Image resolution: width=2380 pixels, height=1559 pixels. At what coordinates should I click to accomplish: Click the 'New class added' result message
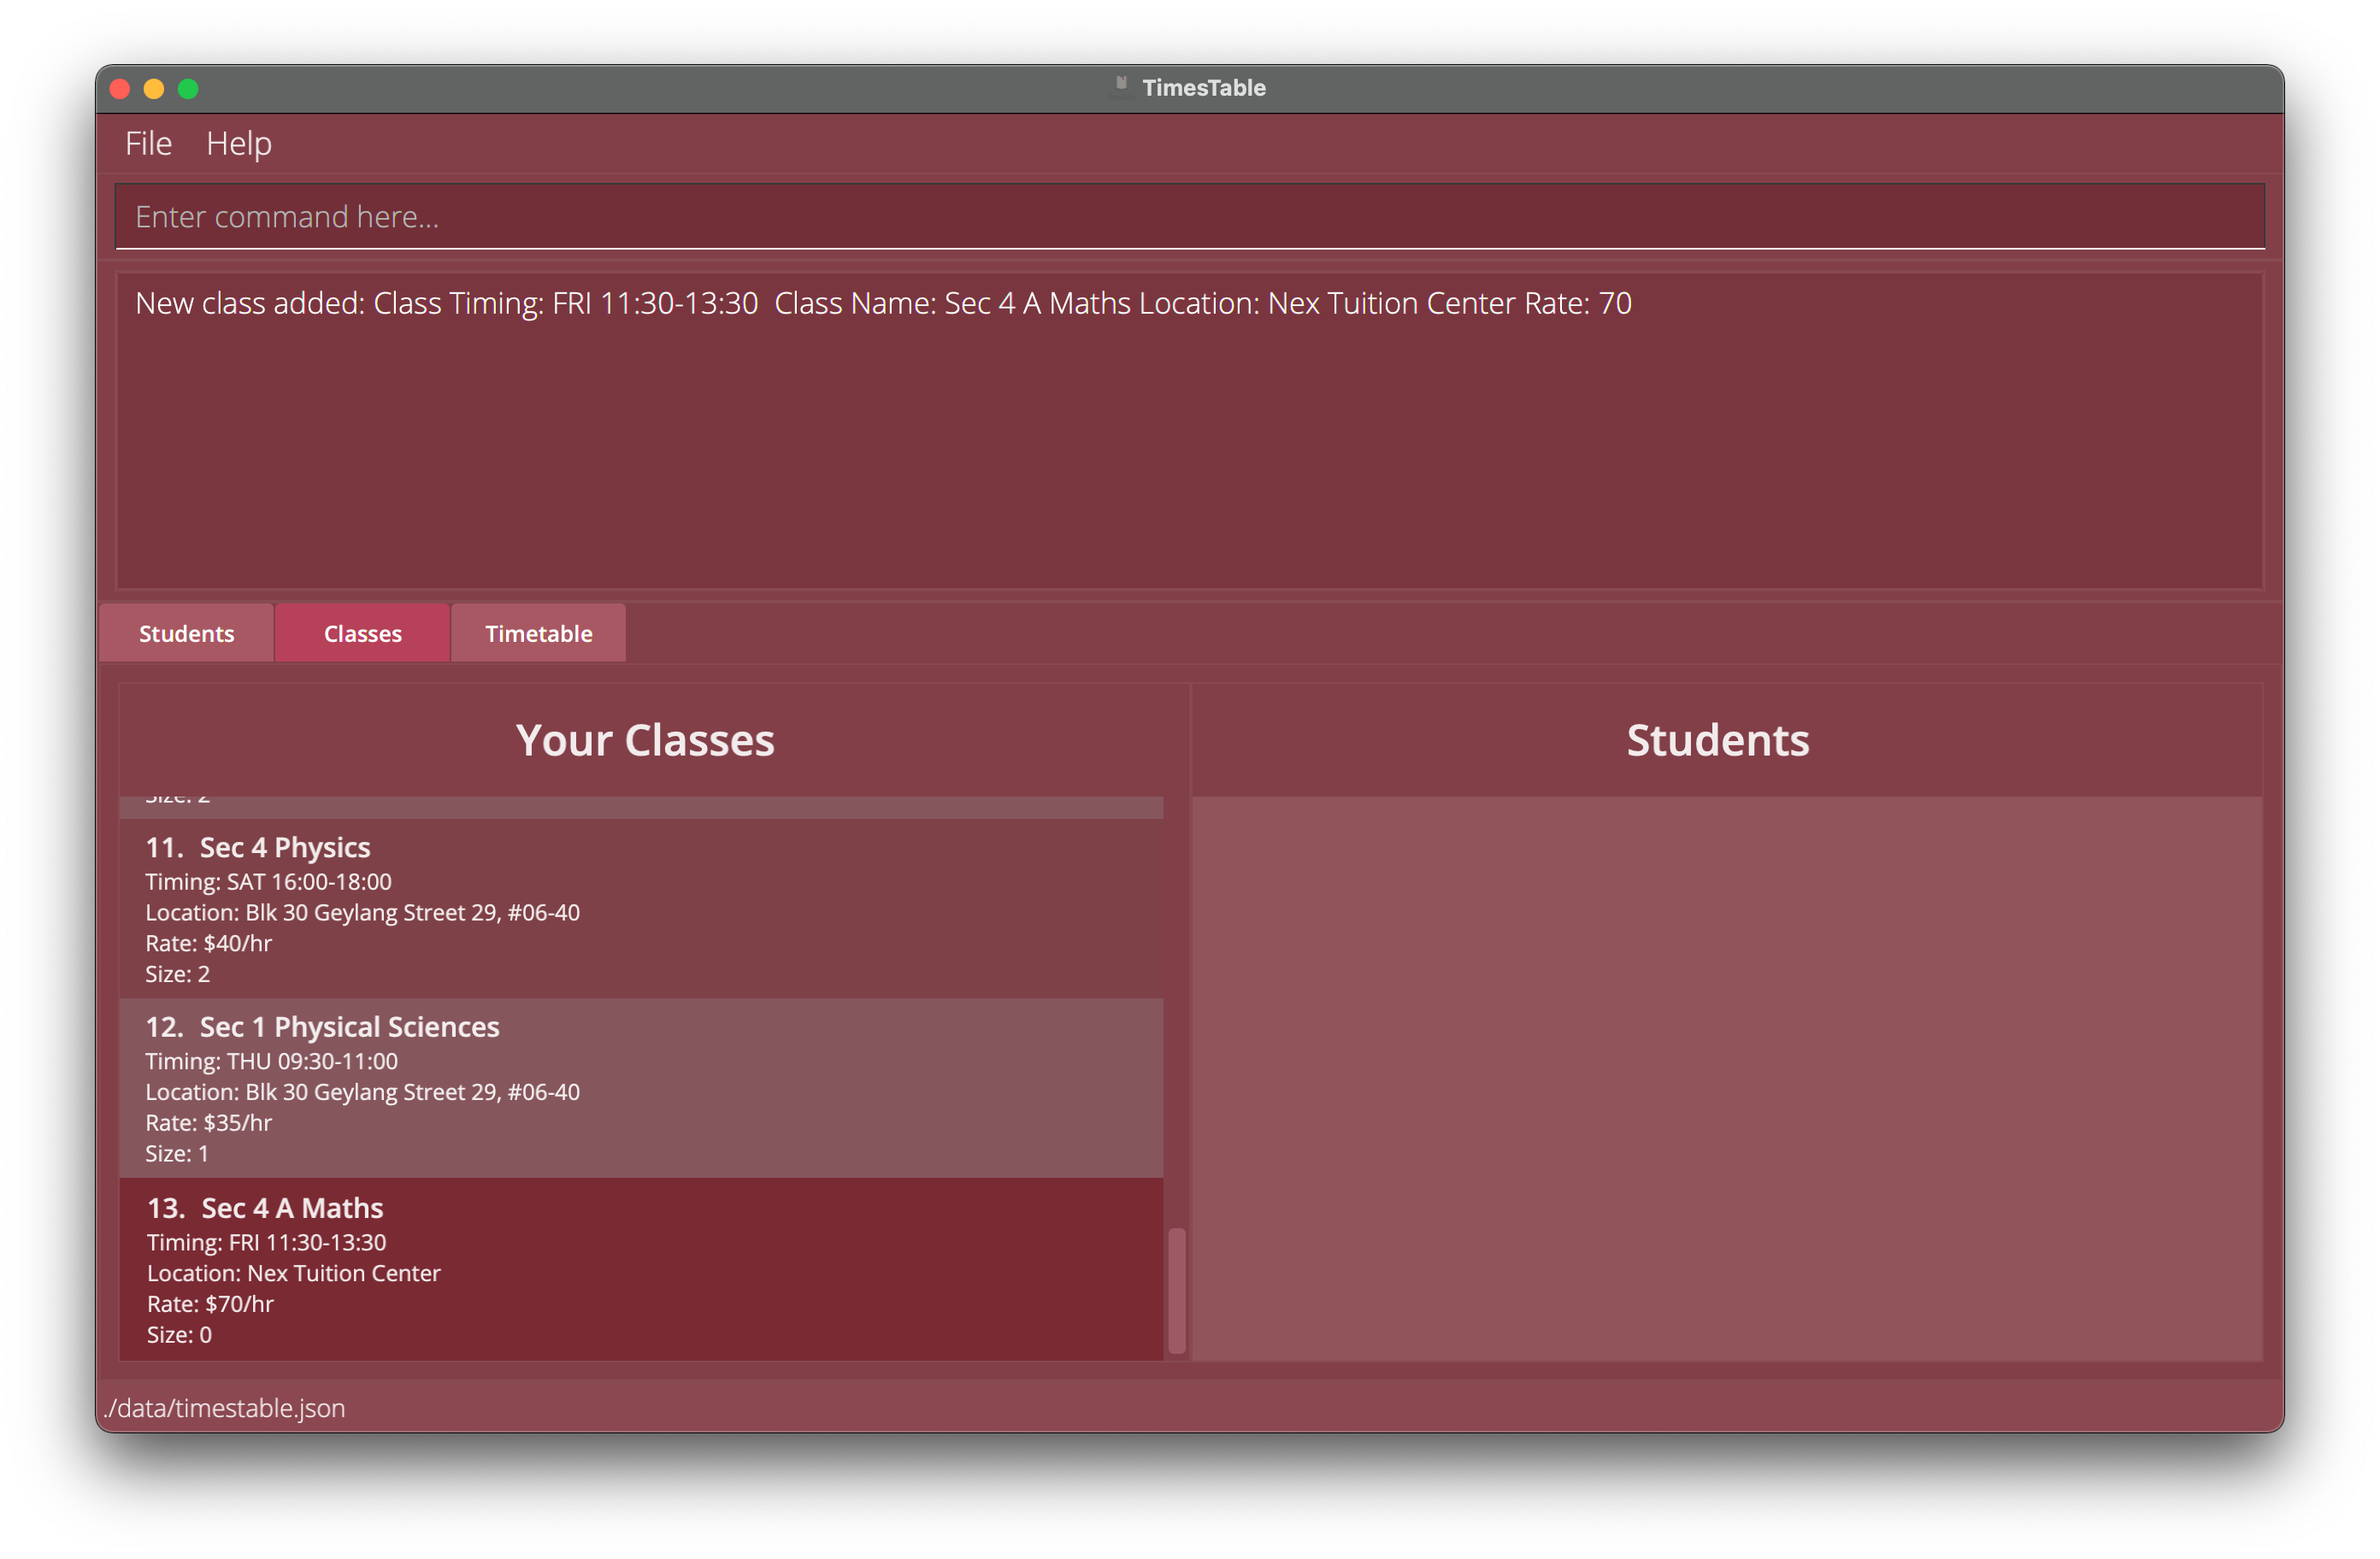click(883, 303)
